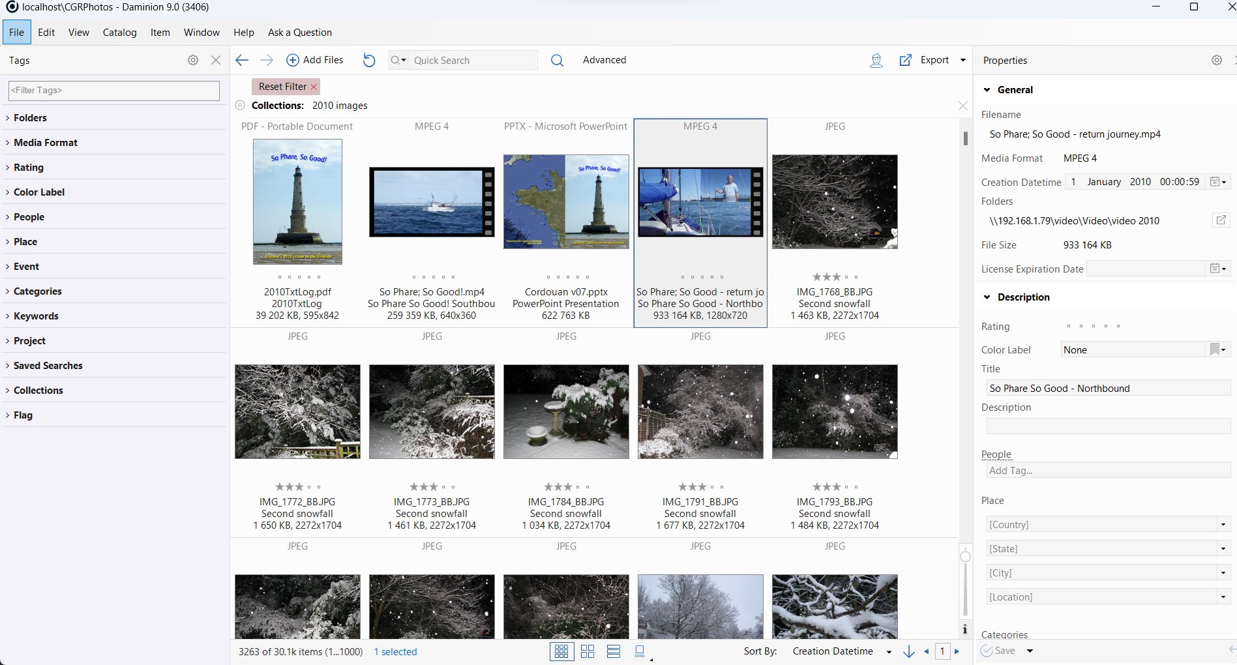Click the Quick Search field
Image resolution: width=1237 pixels, height=665 pixels.
click(474, 60)
